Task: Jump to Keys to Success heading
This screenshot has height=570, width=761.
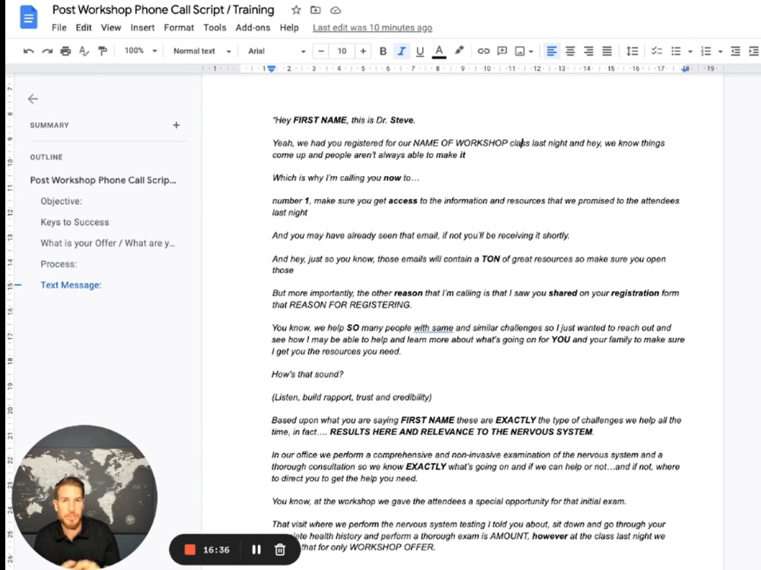Action: pyautogui.click(x=75, y=222)
